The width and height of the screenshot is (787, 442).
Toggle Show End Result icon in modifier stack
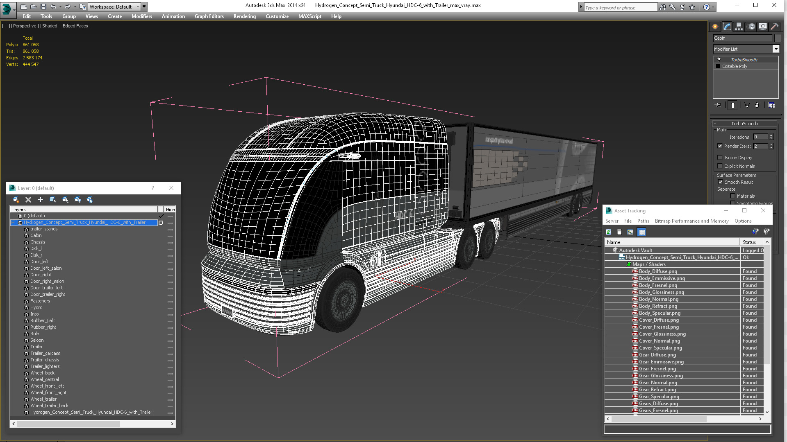click(x=733, y=105)
